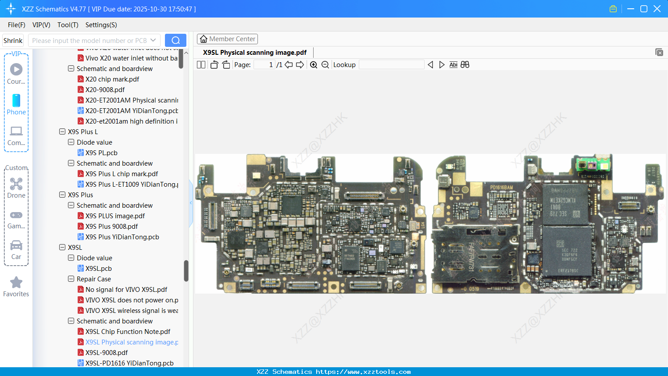Activate the Game category toggle
Image resolution: width=668 pixels, height=376 pixels.
click(16, 215)
